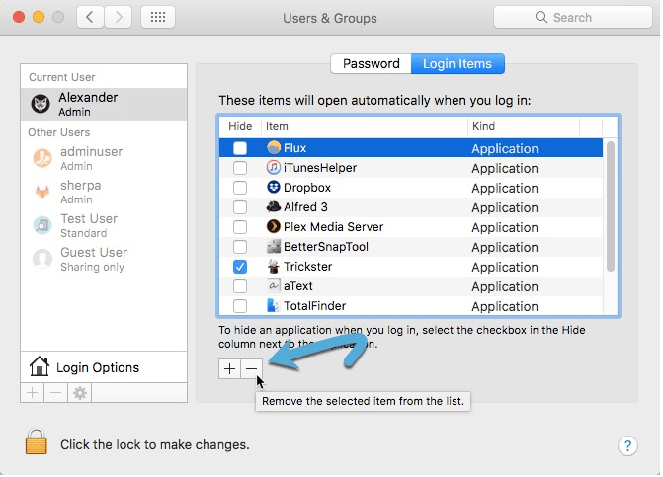Uncheck Hide for Trickster
Screen dimensions: 663x477
click(240, 267)
